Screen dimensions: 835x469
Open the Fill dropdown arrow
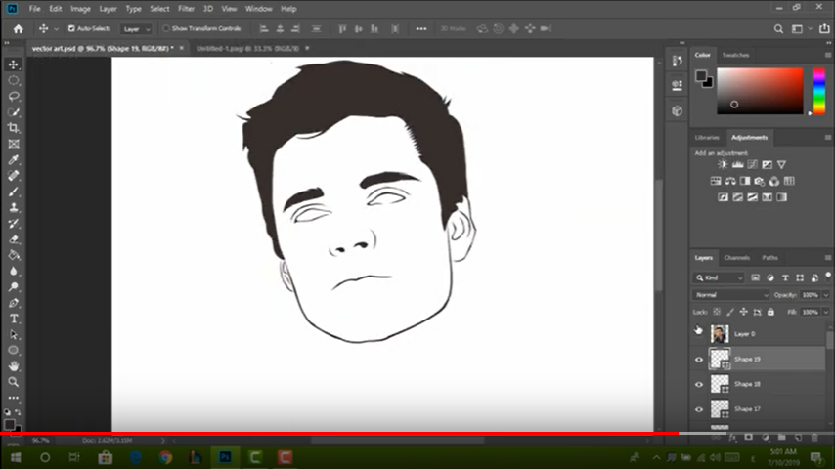[826, 312]
